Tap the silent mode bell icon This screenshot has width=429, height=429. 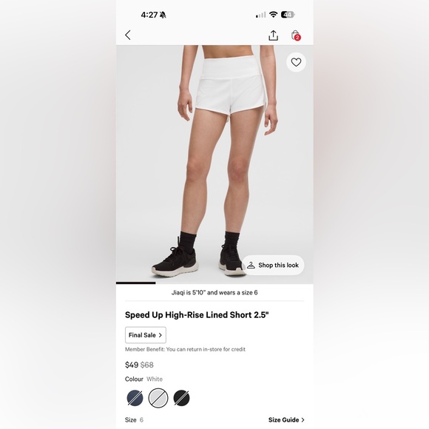(163, 15)
